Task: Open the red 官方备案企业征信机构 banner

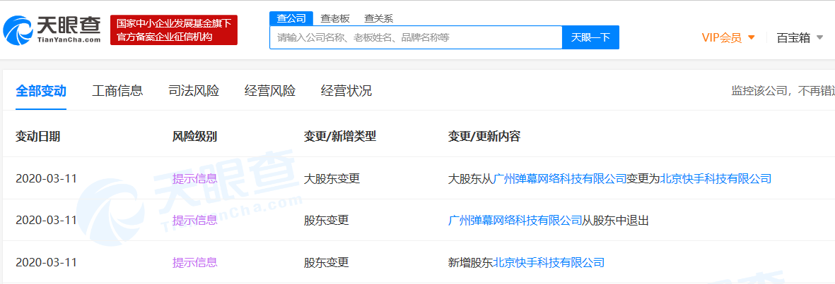Action: (174, 30)
